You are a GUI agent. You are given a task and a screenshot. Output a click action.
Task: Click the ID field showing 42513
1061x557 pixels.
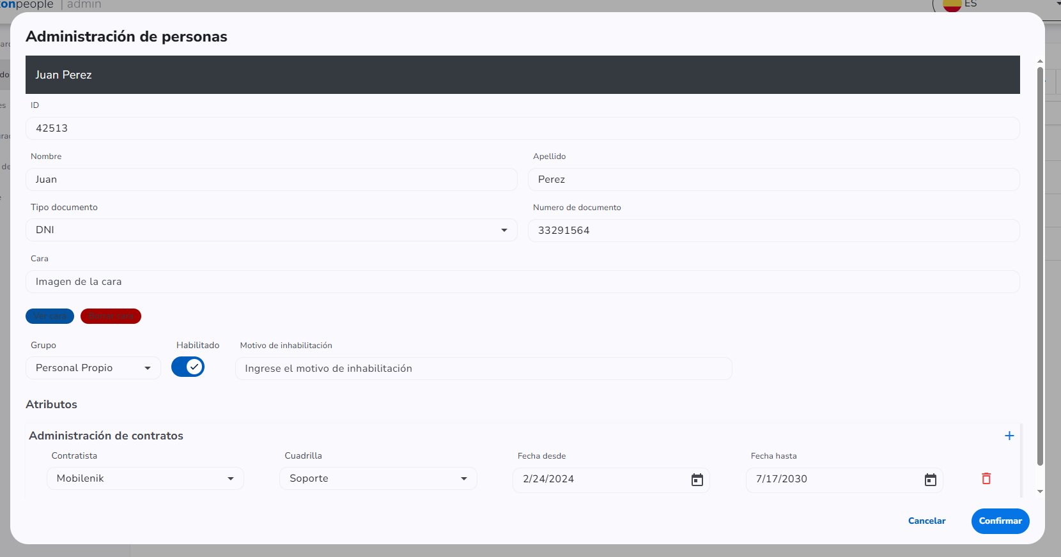[x=523, y=128]
